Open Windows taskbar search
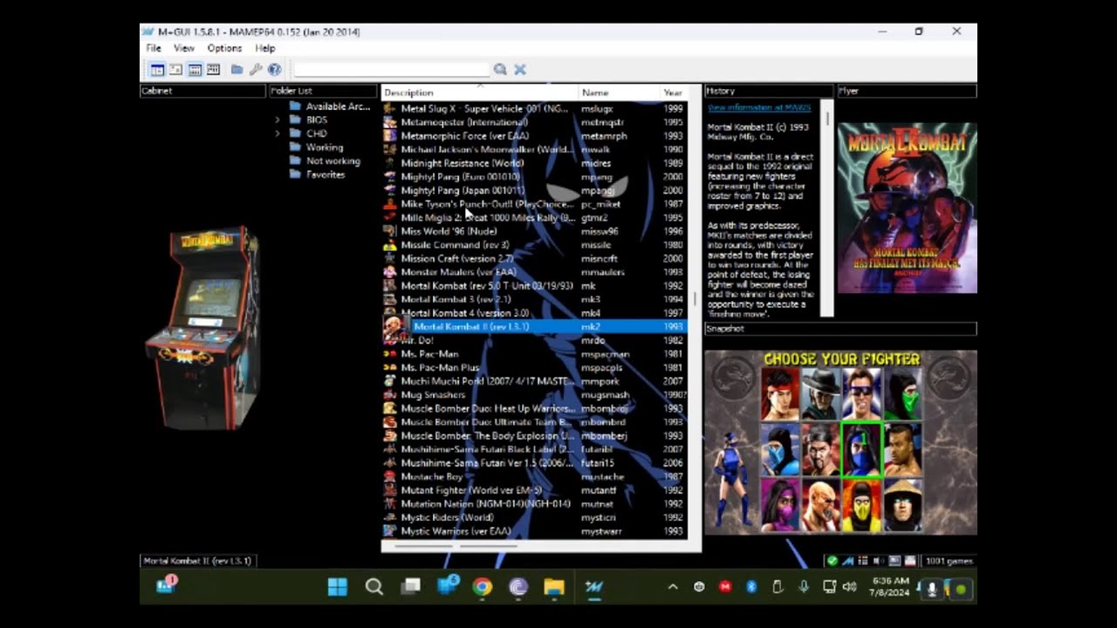Screen dimensions: 1117x628 click(374, 587)
